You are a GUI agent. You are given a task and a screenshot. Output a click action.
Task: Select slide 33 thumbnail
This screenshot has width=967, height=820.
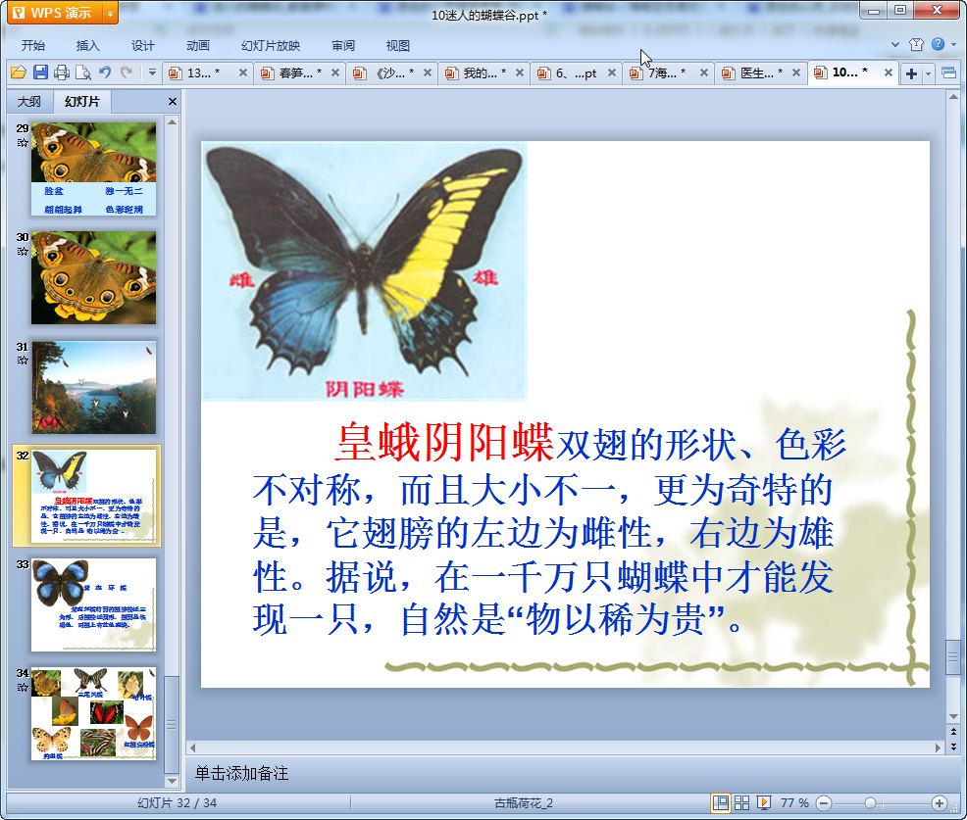(94, 605)
